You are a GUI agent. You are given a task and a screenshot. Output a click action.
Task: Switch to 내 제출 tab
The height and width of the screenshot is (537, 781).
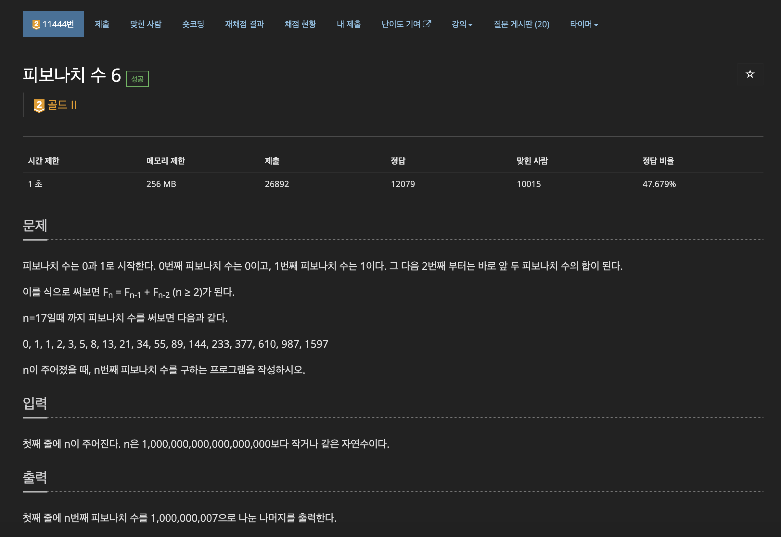[348, 24]
